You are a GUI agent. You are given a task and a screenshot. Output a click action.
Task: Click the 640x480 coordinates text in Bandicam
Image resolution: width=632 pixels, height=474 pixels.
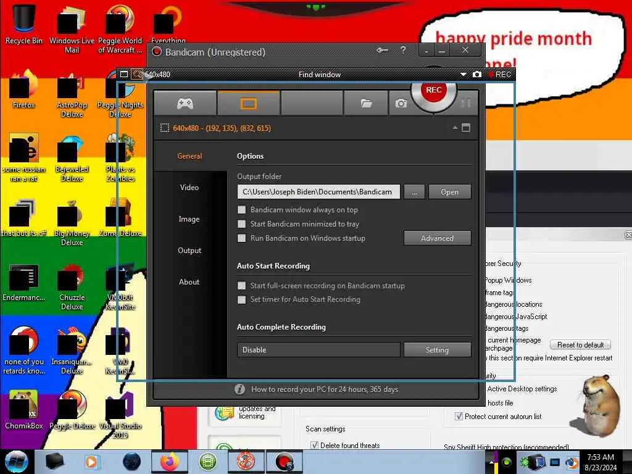point(222,128)
